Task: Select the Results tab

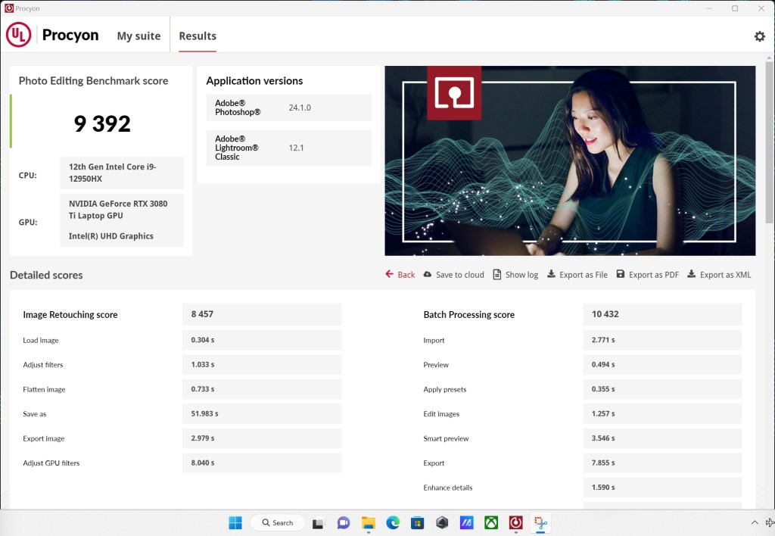Action: [x=197, y=35]
